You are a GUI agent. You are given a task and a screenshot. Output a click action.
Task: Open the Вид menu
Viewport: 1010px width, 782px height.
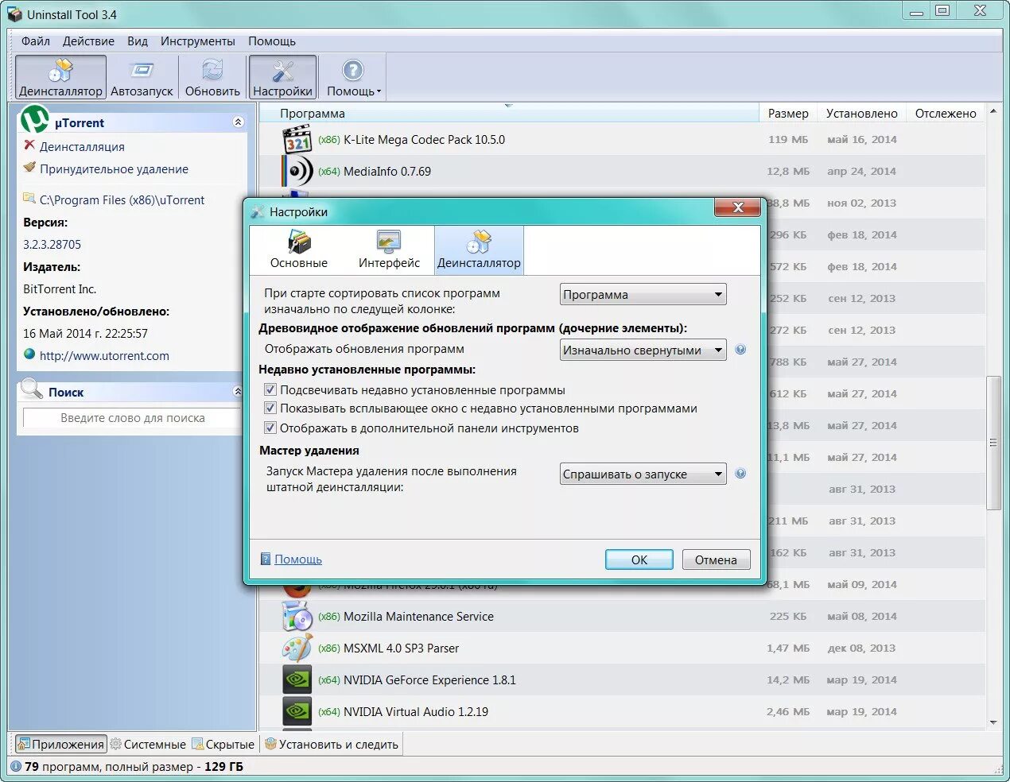[138, 41]
